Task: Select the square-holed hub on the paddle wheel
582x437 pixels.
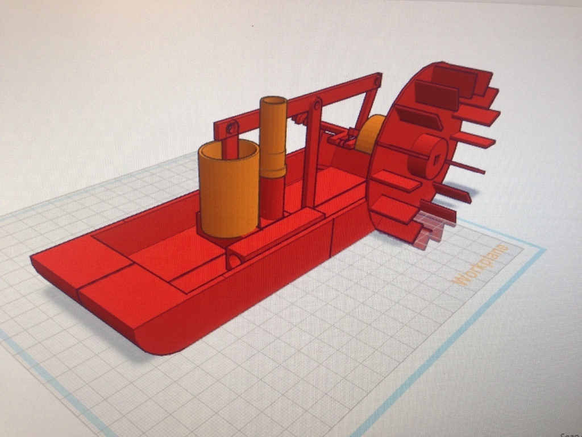Action: 427,156
